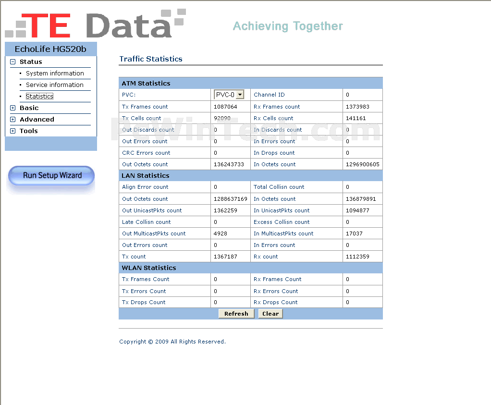Click the PVC: label
This screenshot has height=405, width=491.
(129, 95)
